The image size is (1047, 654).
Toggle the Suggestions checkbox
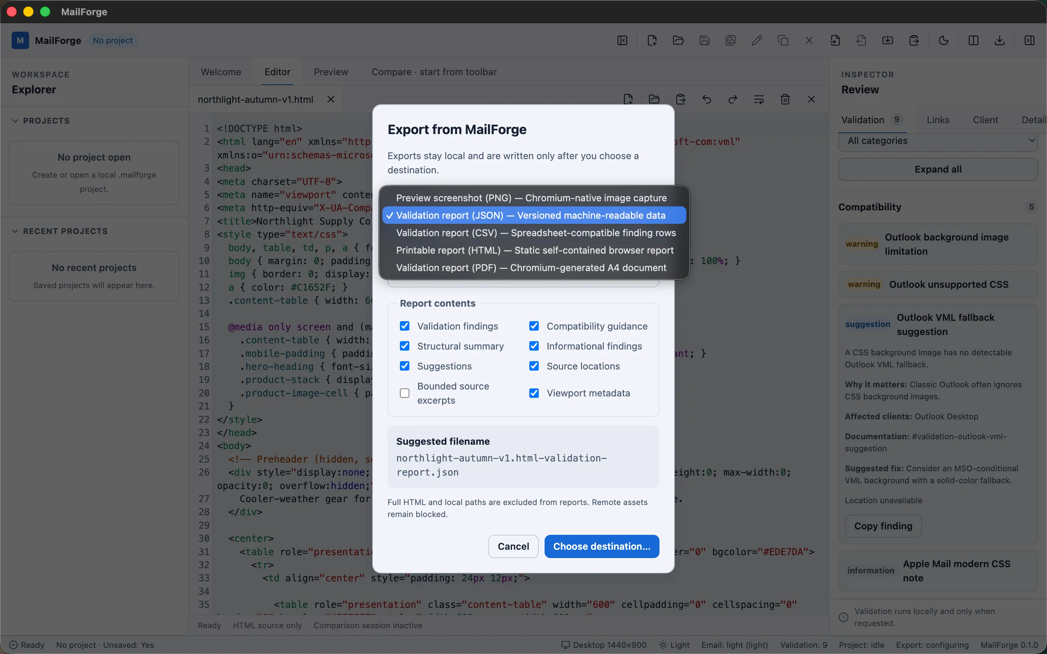pos(405,366)
